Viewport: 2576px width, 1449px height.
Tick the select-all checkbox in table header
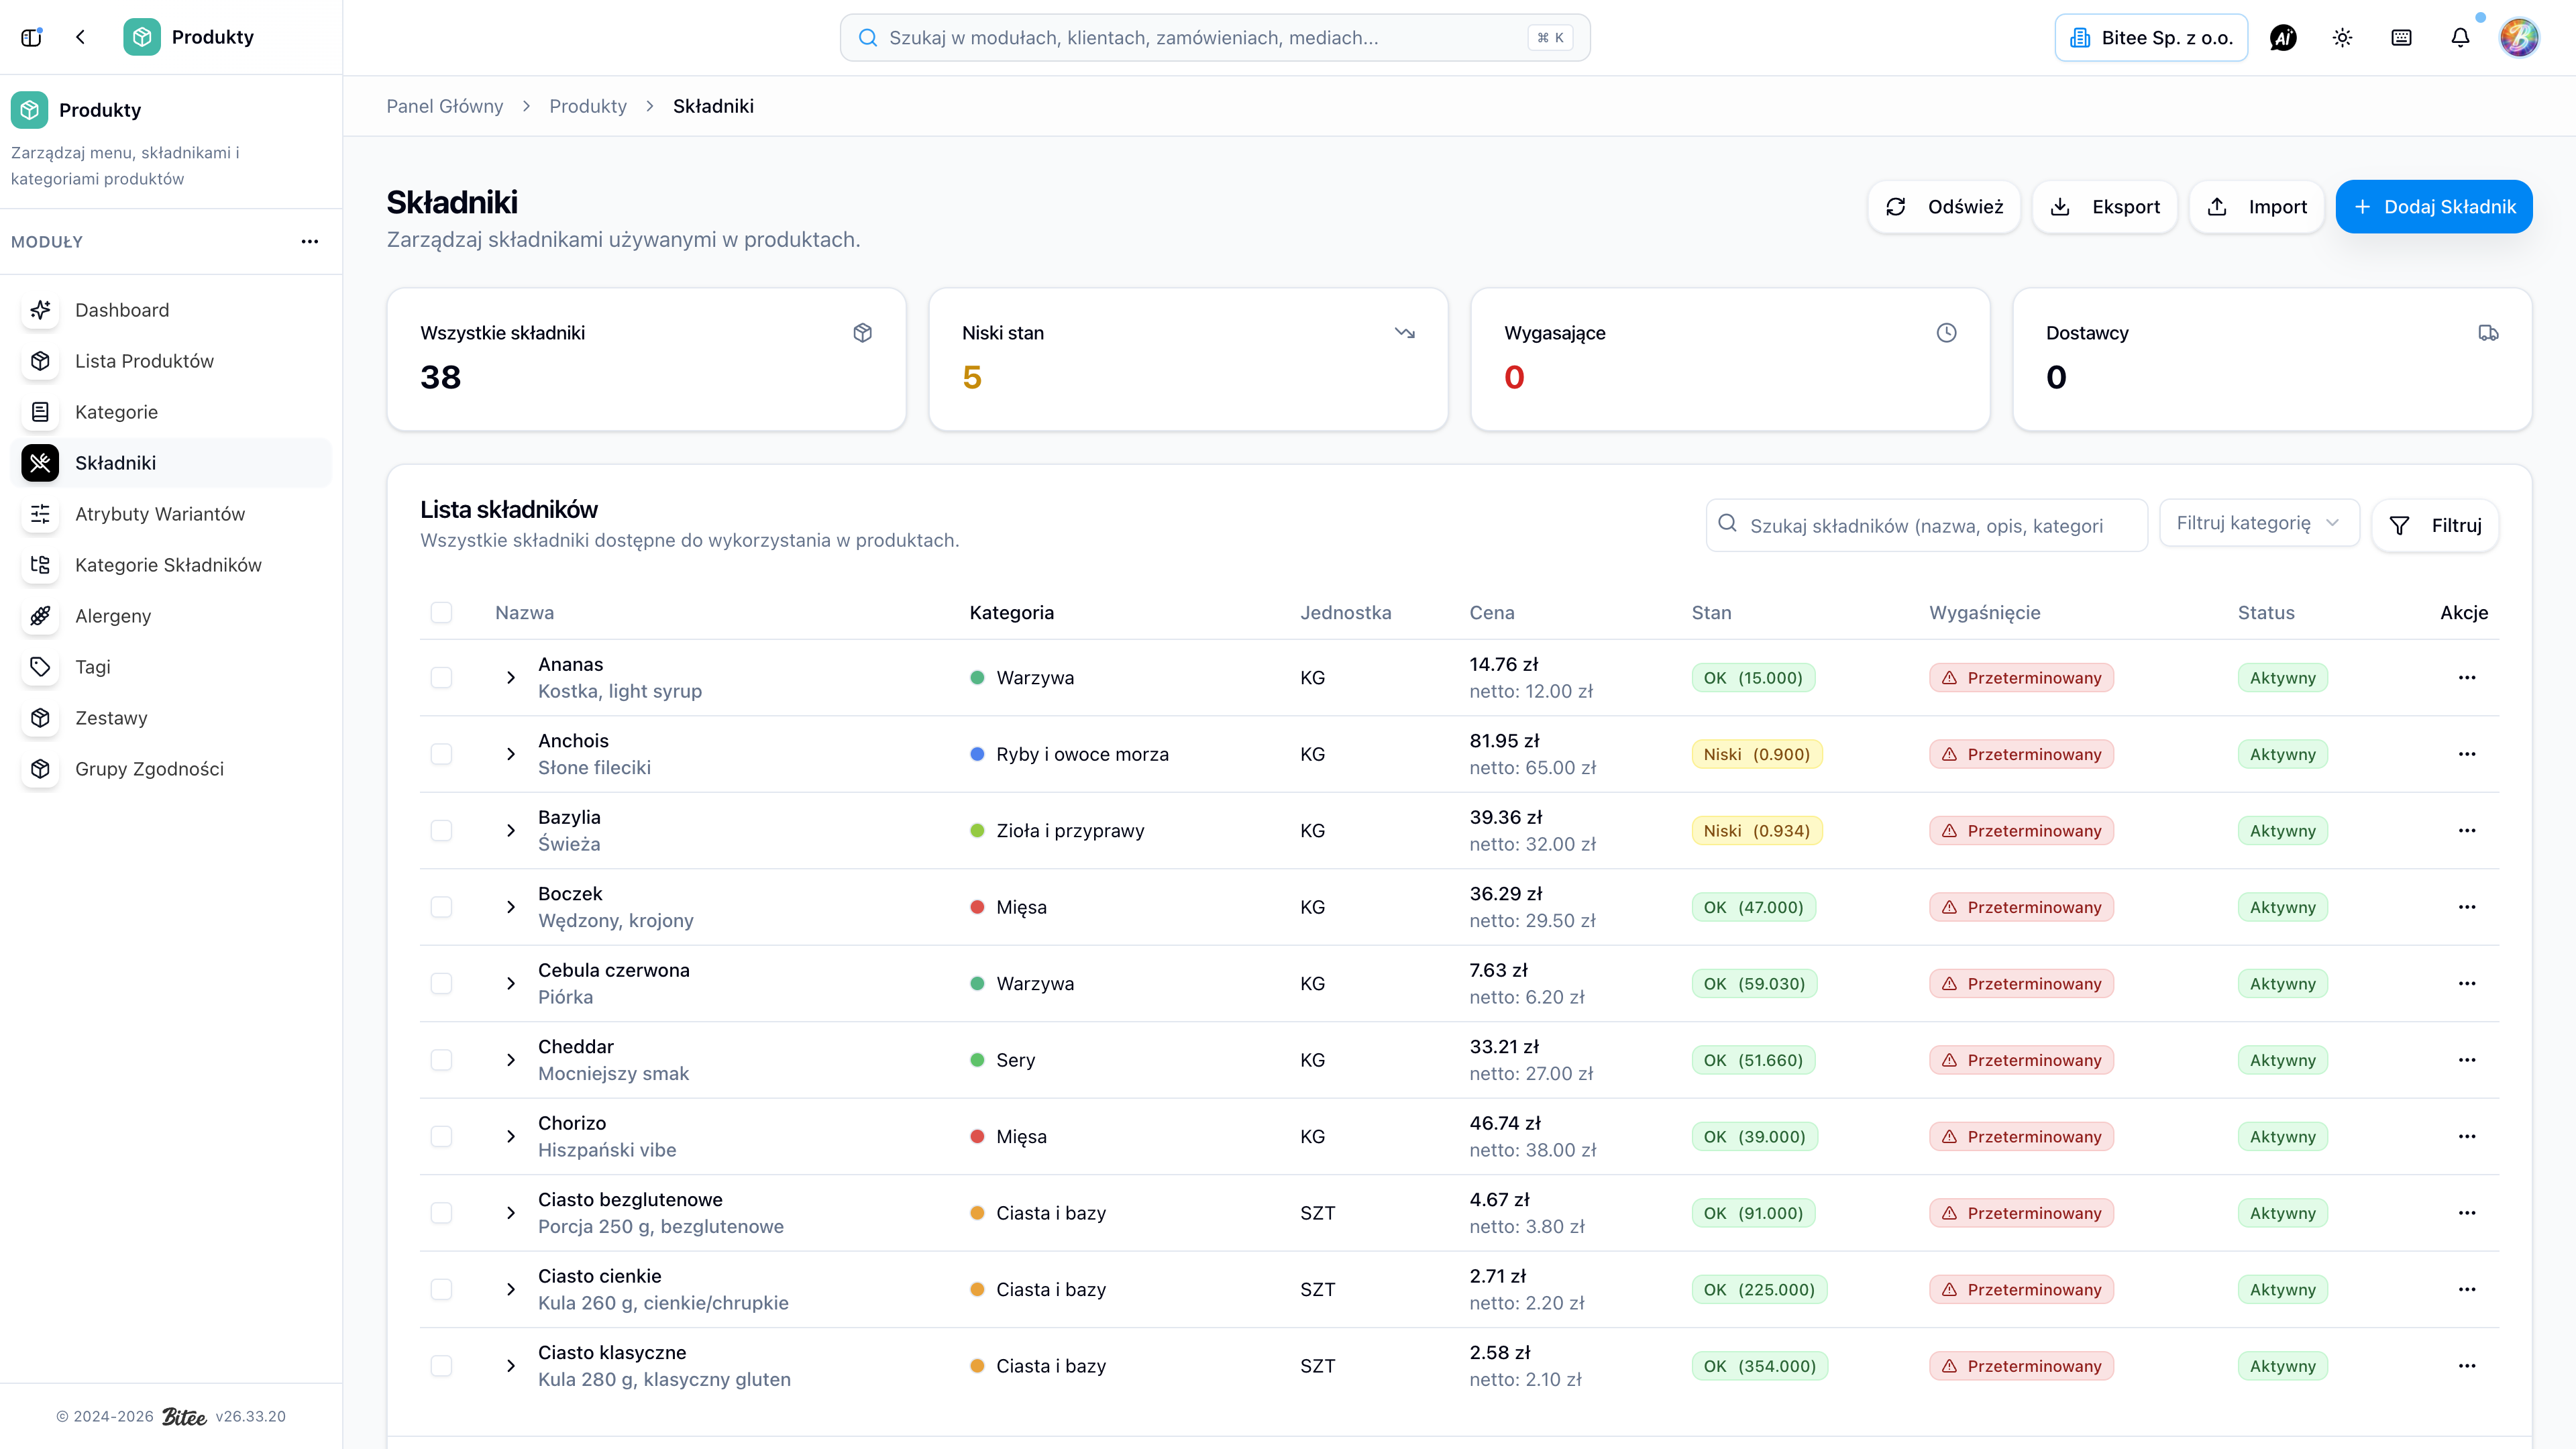pos(441,613)
